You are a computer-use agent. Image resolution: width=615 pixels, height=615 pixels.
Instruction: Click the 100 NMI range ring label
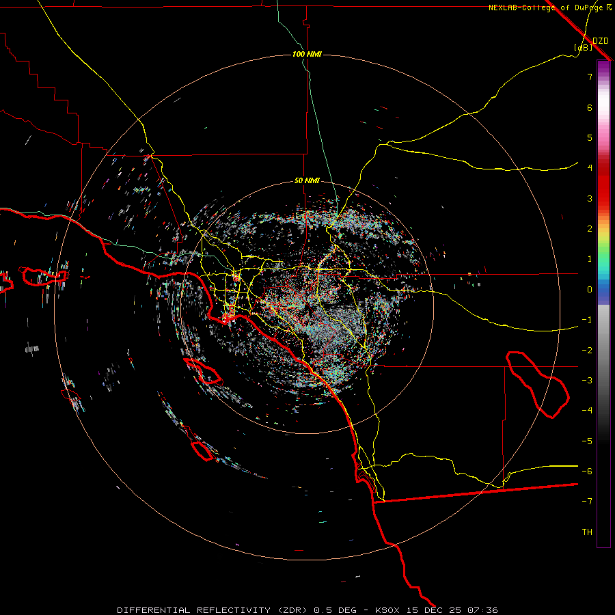point(307,54)
